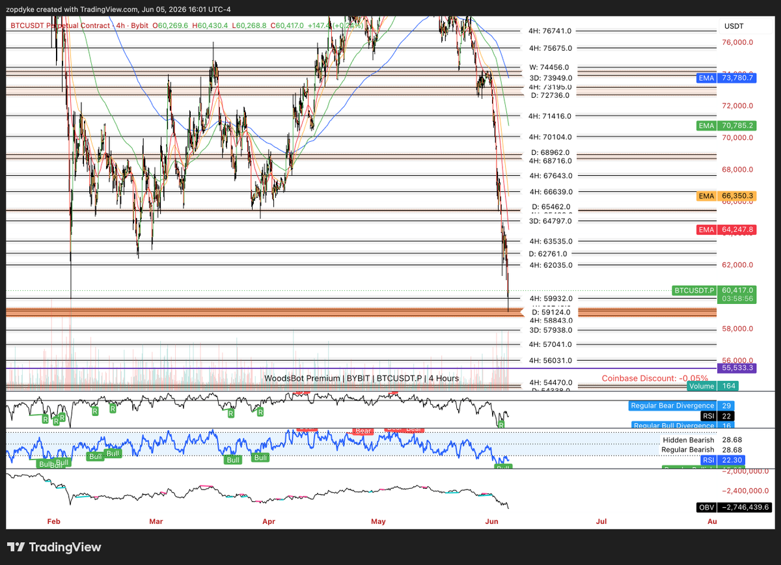Click the 4H: 63535.0 level label
The width and height of the screenshot is (781, 565).
[x=551, y=241]
